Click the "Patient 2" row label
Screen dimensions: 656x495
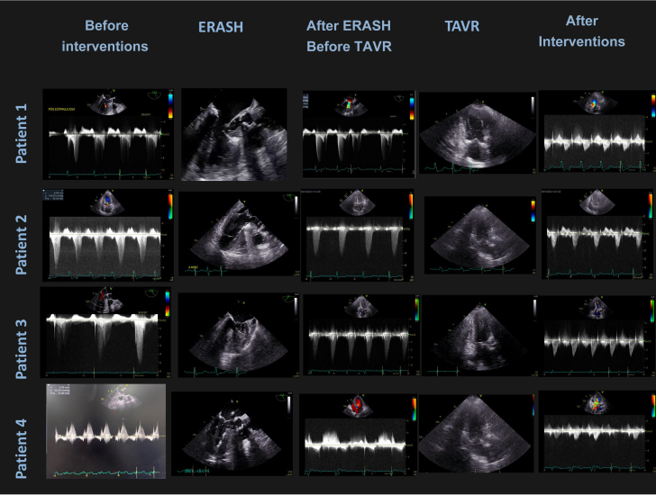point(21,245)
